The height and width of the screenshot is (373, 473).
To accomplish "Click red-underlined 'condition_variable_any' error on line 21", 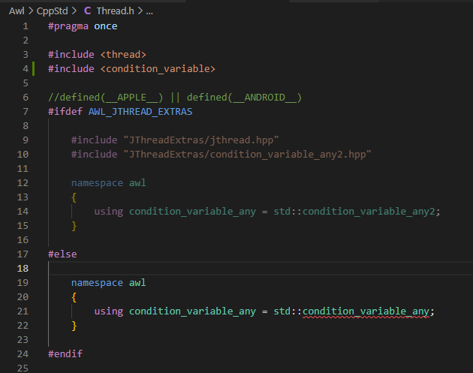I will (x=366, y=311).
